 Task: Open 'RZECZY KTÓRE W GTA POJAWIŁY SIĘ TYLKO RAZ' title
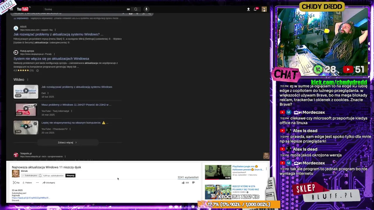point(246,188)
